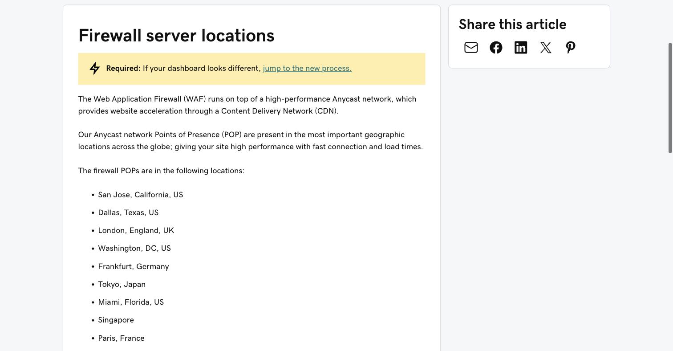Share this article via email icon
Viewport: 673px width, 351px height.
tap(471, 48)
